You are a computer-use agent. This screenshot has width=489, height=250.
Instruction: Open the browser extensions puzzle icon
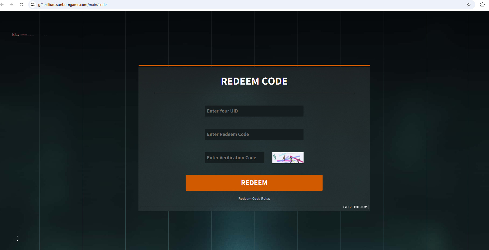pos(482,5)
